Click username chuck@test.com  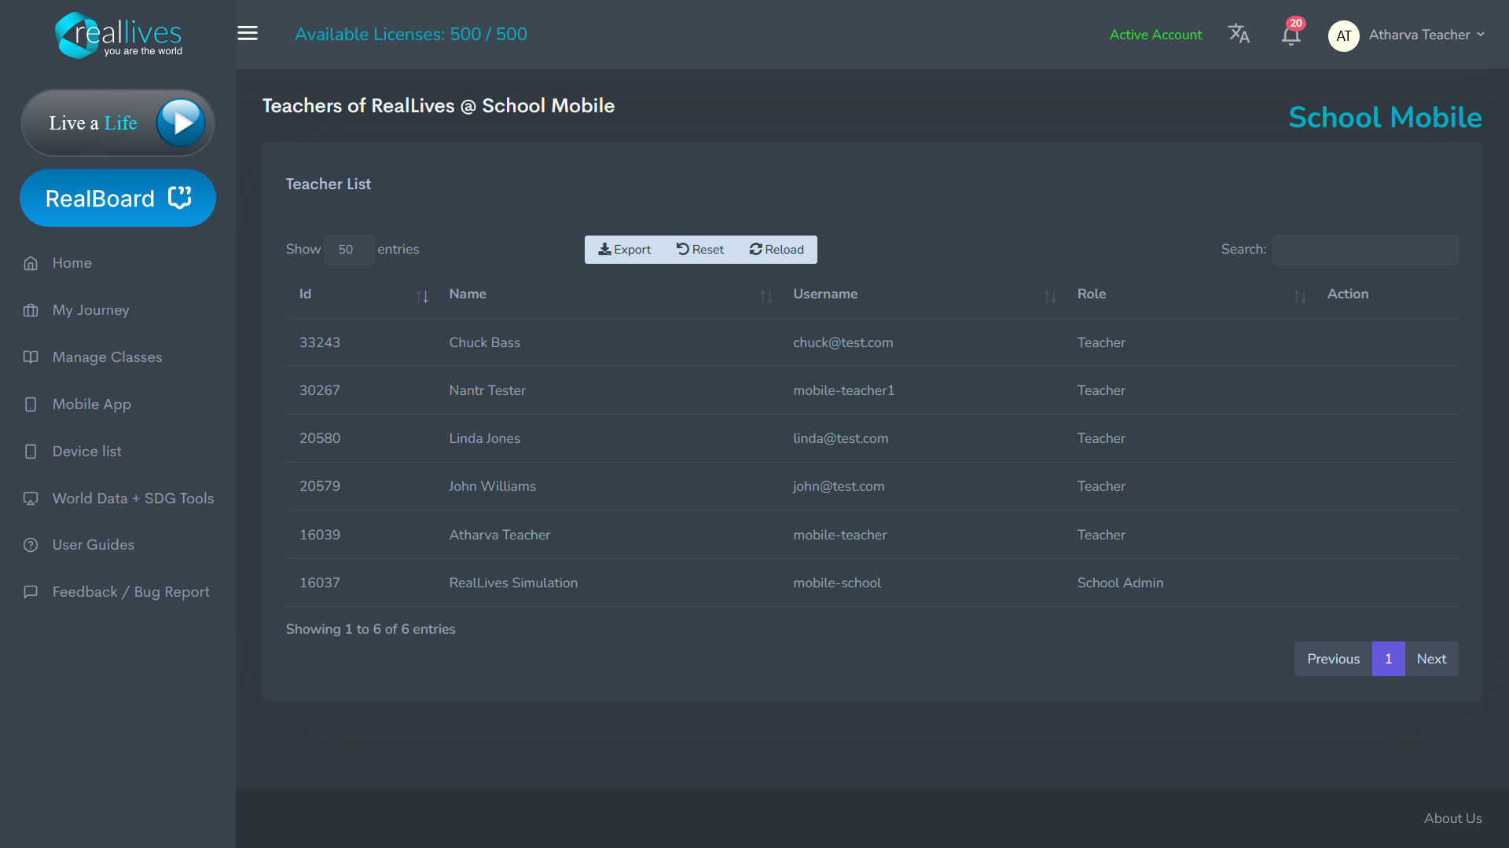point(843,343)
